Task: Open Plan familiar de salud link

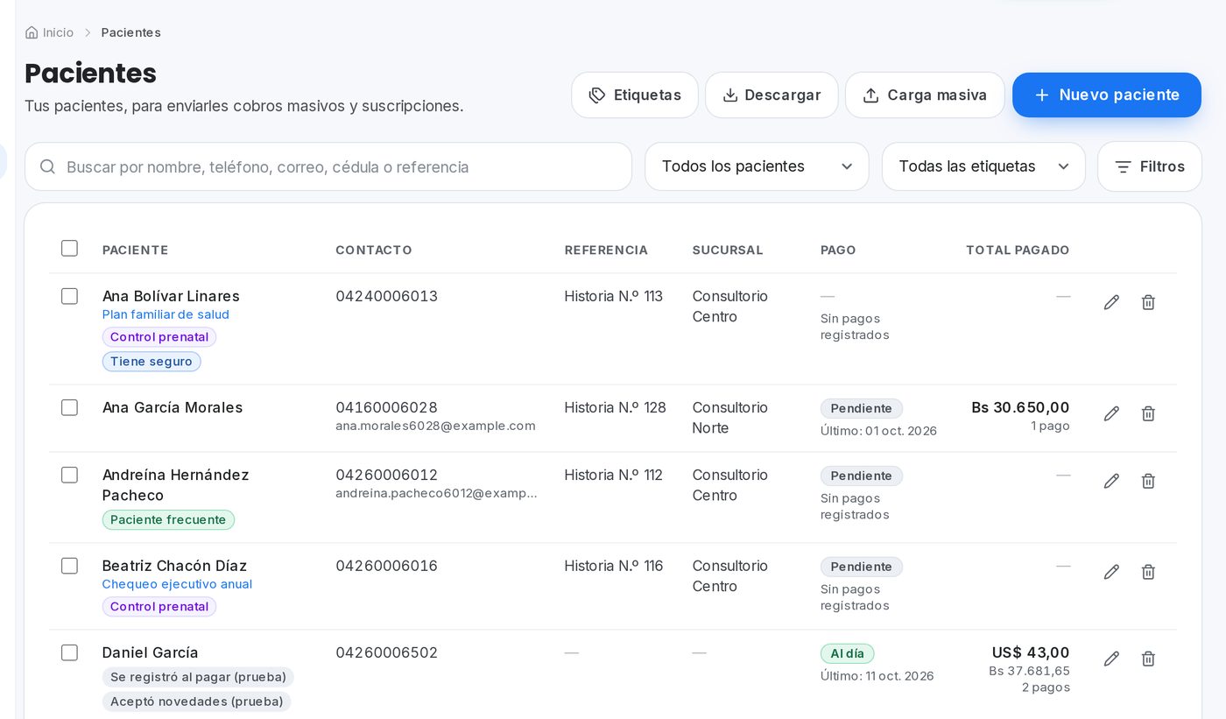Action: 166,314
